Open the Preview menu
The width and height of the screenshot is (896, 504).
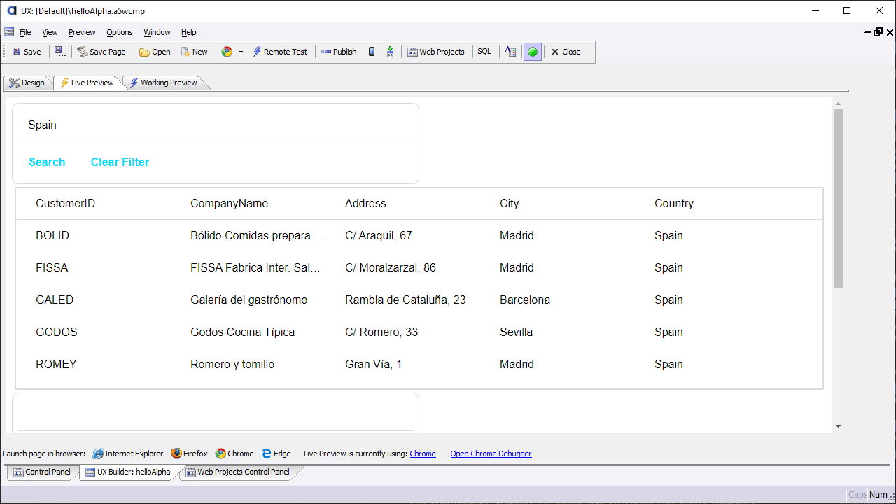(82, 32)
